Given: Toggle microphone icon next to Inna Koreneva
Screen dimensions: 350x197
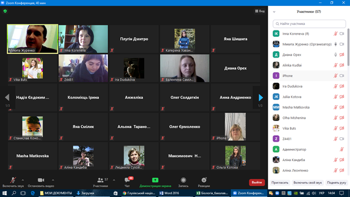Looking at the screenshot, I should (335, 34).
